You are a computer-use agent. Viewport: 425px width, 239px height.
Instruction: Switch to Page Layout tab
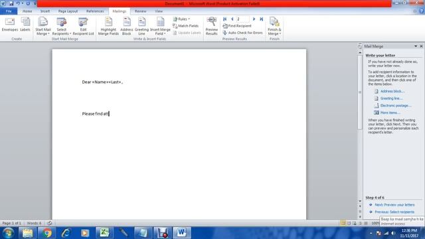coord(68,11)
